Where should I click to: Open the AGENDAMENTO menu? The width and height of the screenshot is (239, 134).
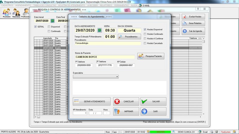[x=23, y=5]
